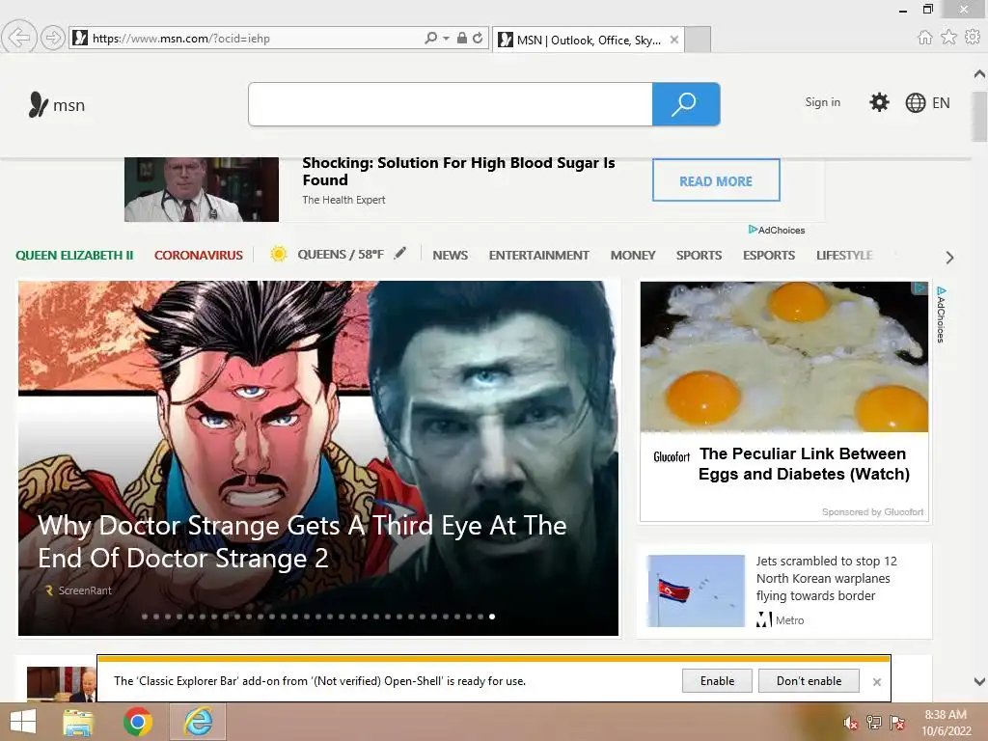Edit weather location with the pencil icon

coord(400,254)
